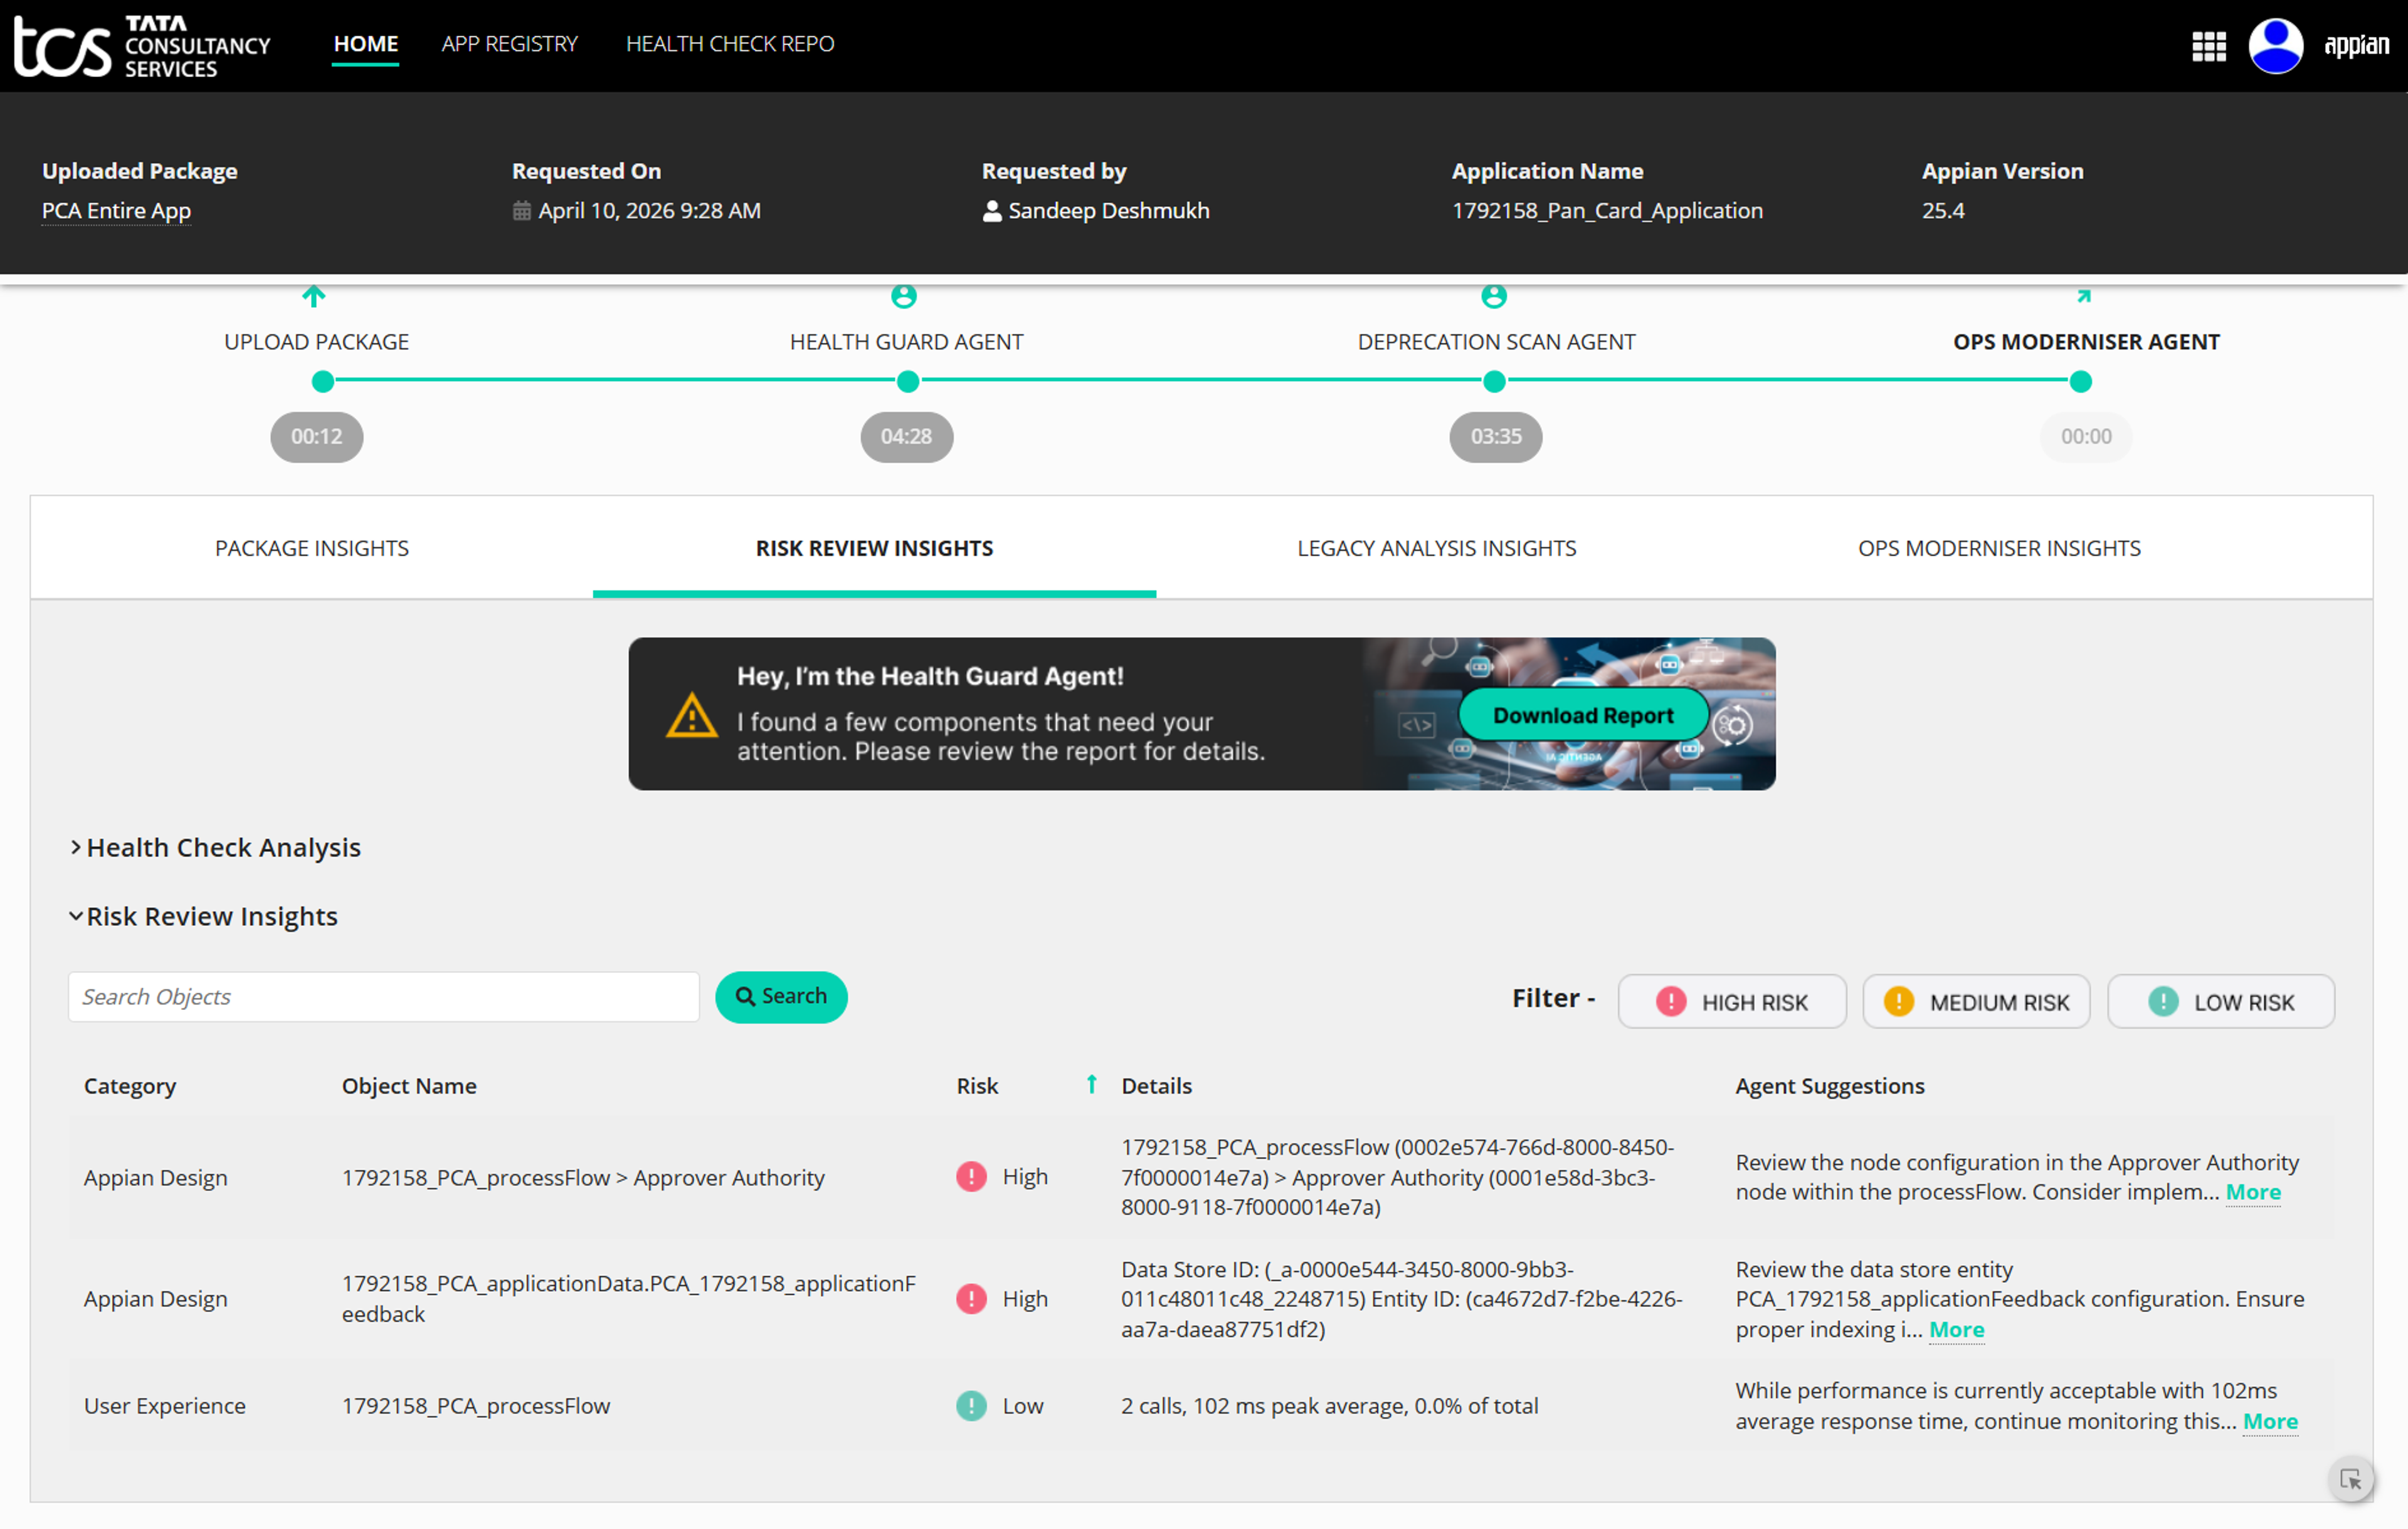Click high risk icon in applicationFeedback row
Screen dimensions: 2408x1529
point(971,1299)
